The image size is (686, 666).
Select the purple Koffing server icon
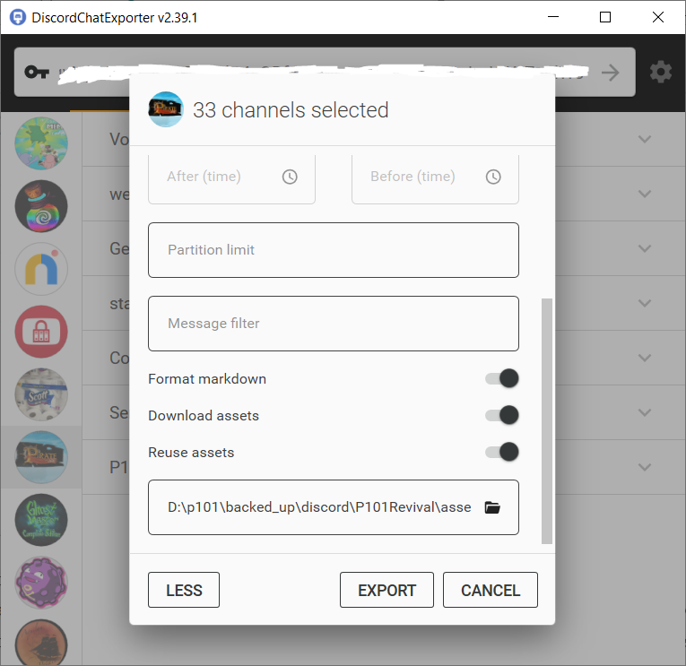click(41, 583)
